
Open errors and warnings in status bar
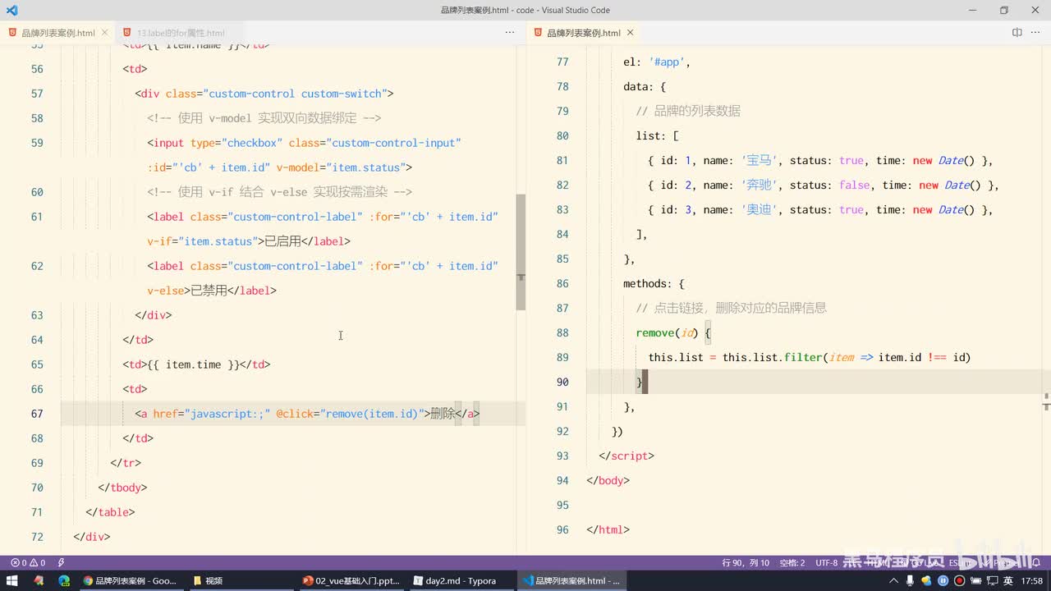pyautogui.click(x=27, y=563)
